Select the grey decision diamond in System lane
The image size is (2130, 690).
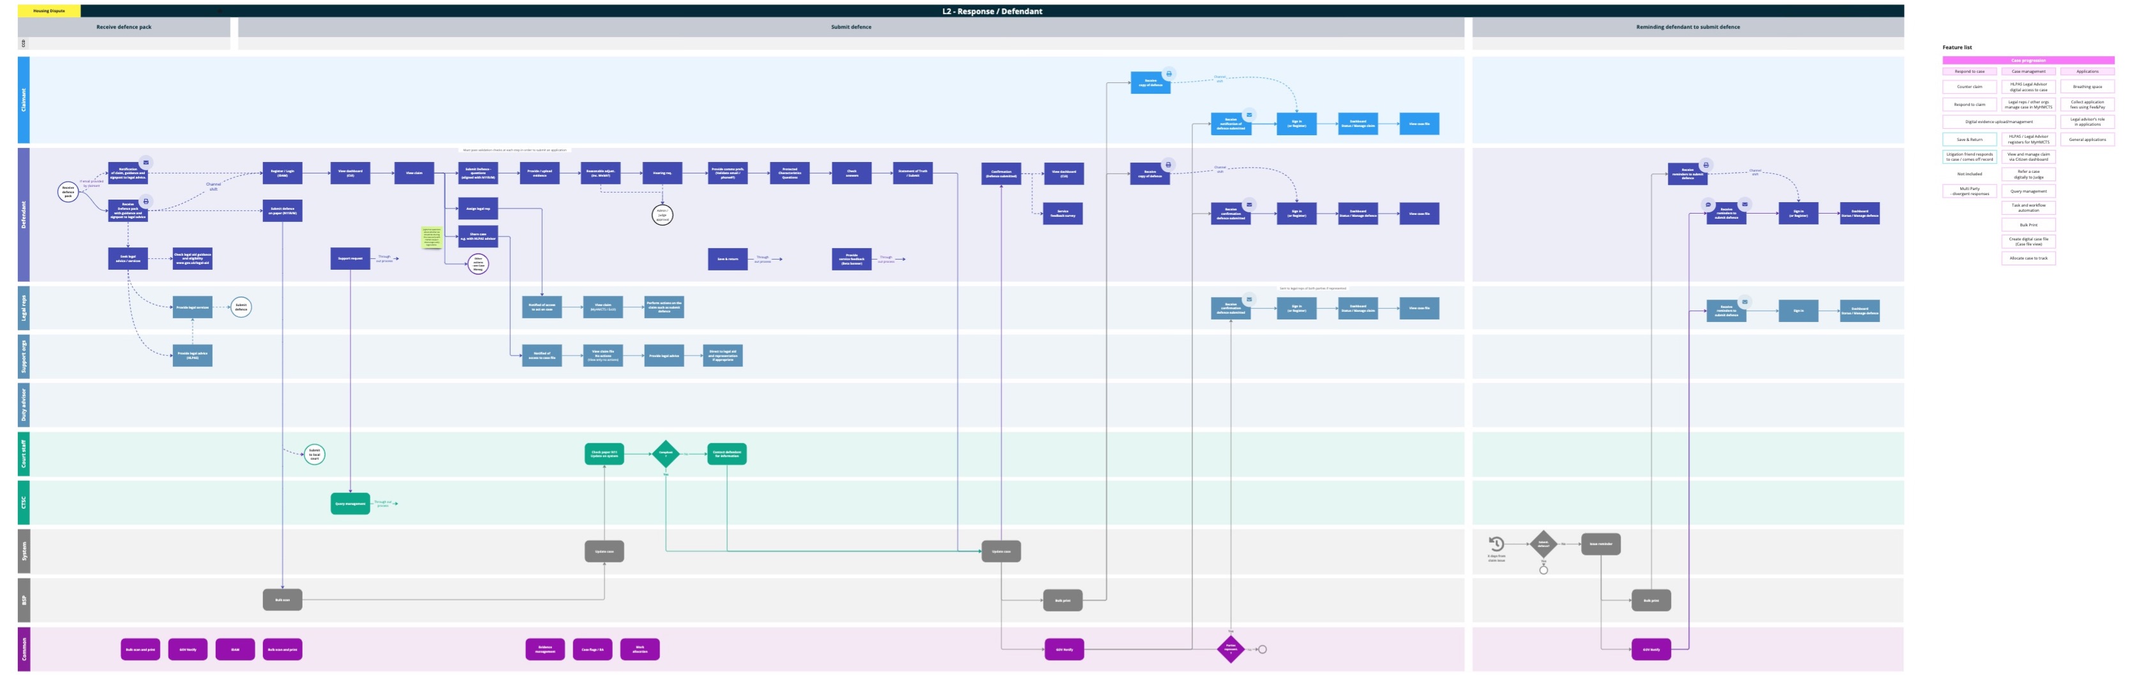click(1543, 544)
